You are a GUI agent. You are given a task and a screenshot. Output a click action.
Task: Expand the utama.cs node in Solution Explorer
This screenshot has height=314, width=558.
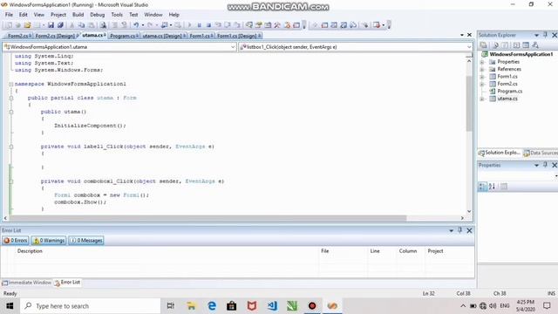point(482,99)
